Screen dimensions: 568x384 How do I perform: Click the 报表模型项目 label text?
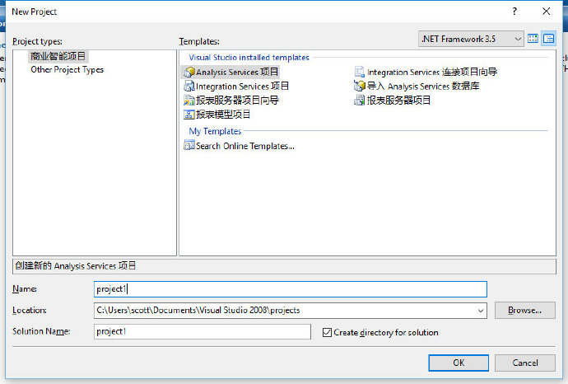click(x=223, y=115)
